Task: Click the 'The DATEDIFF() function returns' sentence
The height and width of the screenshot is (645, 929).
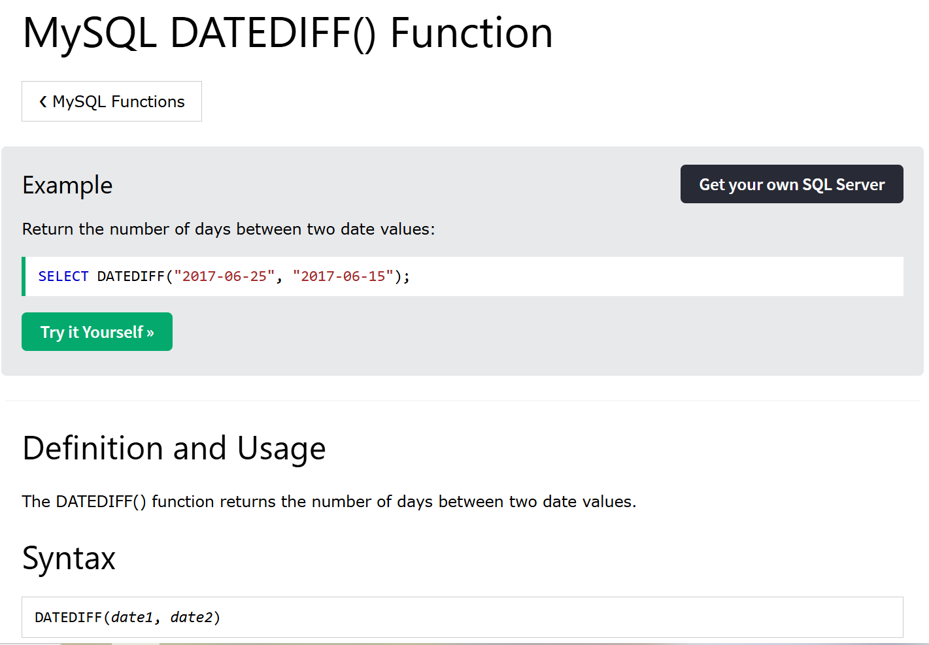Action: (x=329, y=502)
